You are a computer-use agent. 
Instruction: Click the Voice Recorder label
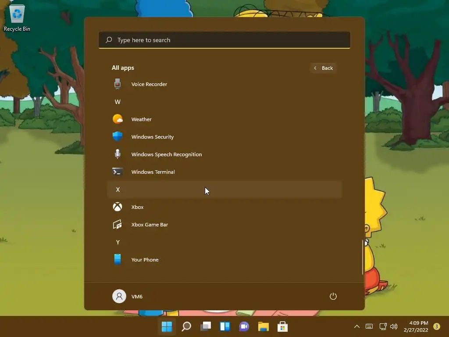(149, 84)
